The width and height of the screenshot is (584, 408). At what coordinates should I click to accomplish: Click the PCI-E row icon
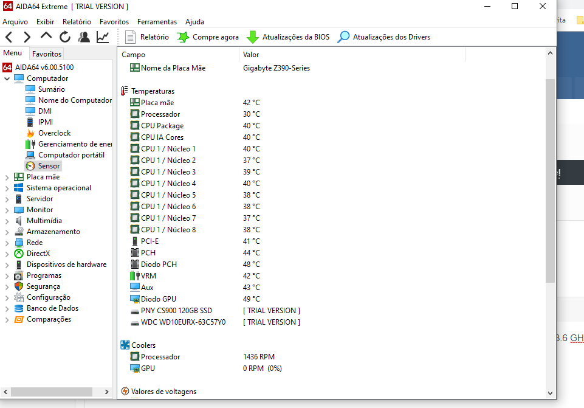coord(134,241)
